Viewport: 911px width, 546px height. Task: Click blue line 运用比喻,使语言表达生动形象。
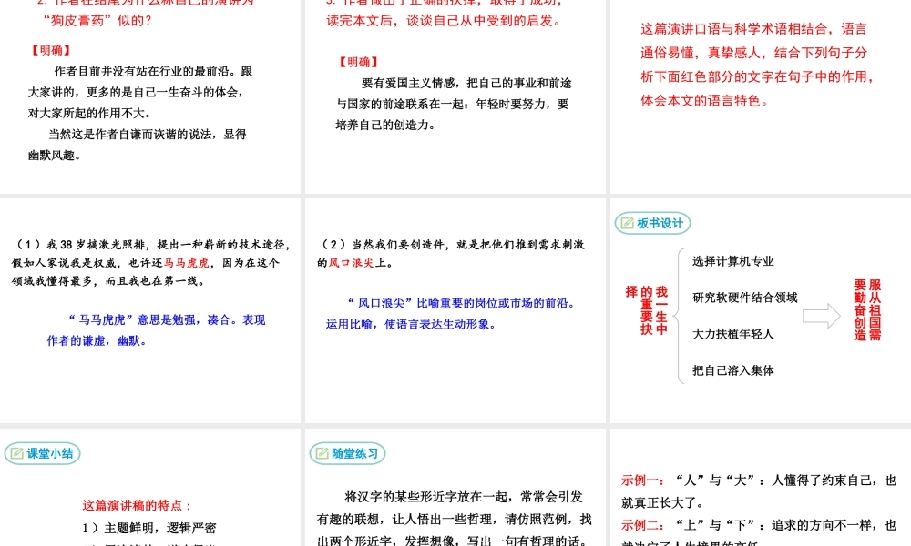click(412, 324)
